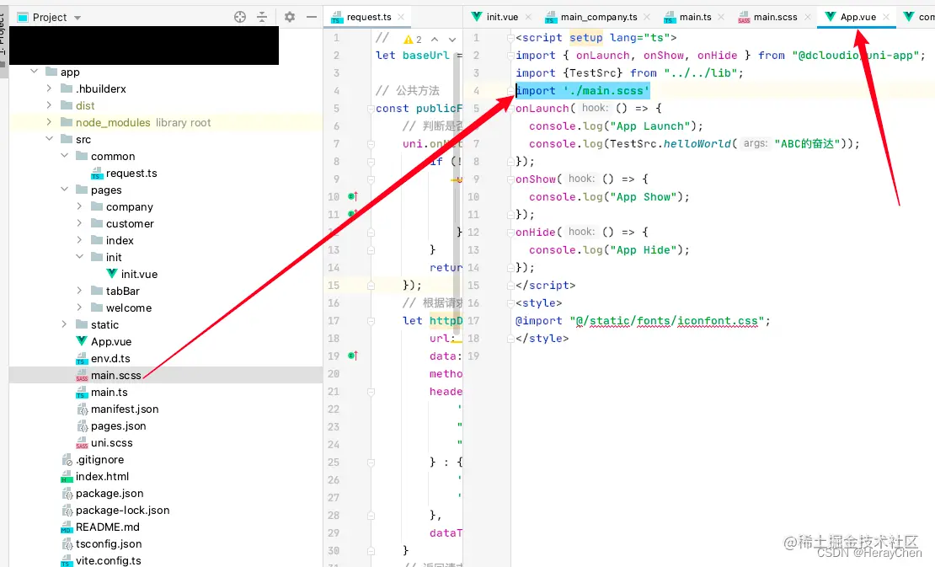
Task: Select uni.scss file
Action: click(111, 442)
